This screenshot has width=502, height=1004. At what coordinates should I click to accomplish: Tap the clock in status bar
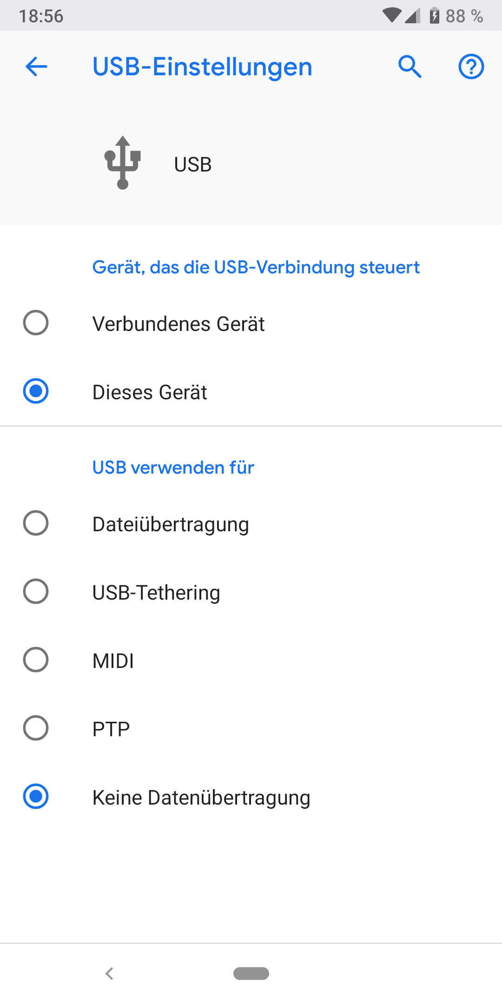(x=41, y=16)
